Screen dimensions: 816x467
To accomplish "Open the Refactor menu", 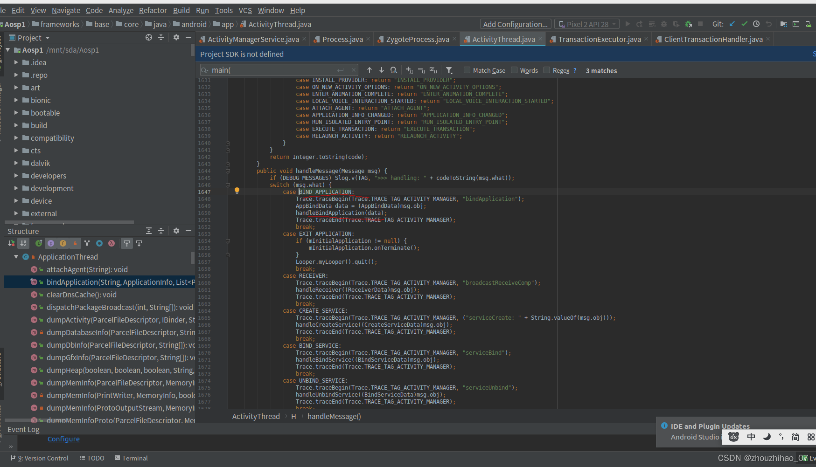I will pyautogui.click(x=153, y=10).
